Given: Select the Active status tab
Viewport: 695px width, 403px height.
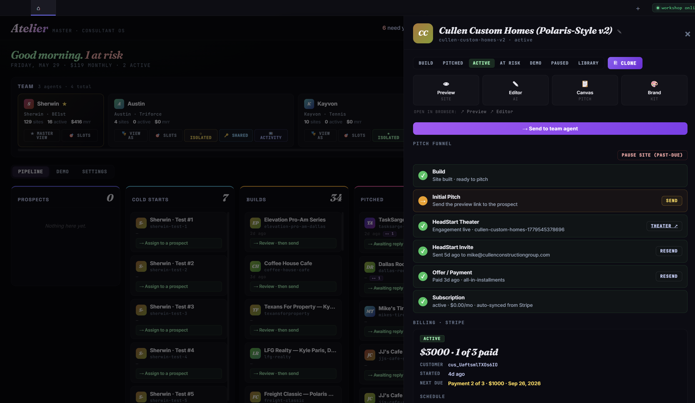Looking at the screenshot, I should pyautogui.click(x=481, y=63).
